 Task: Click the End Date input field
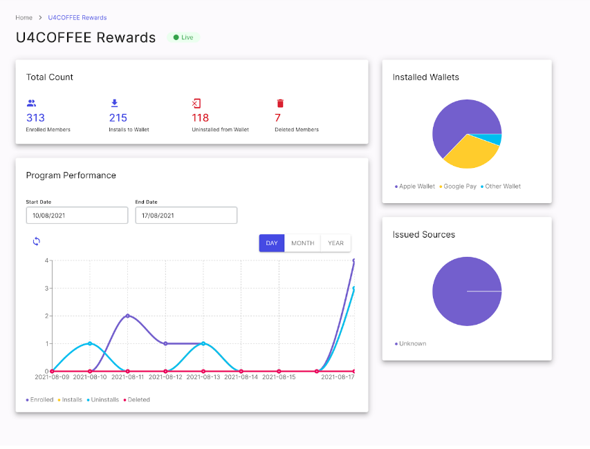[186, 216]
